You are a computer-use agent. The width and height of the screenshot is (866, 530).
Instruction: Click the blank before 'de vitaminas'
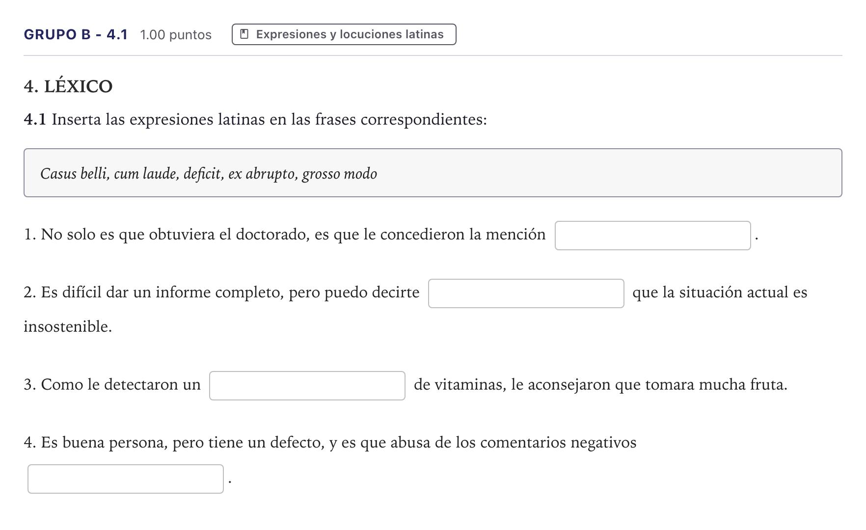307,386
